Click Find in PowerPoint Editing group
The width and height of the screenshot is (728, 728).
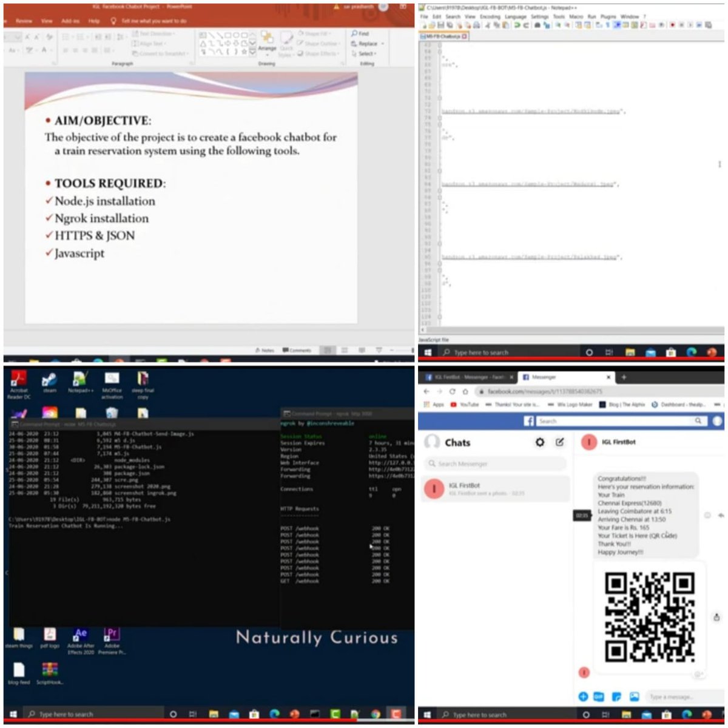pos(360,34)
